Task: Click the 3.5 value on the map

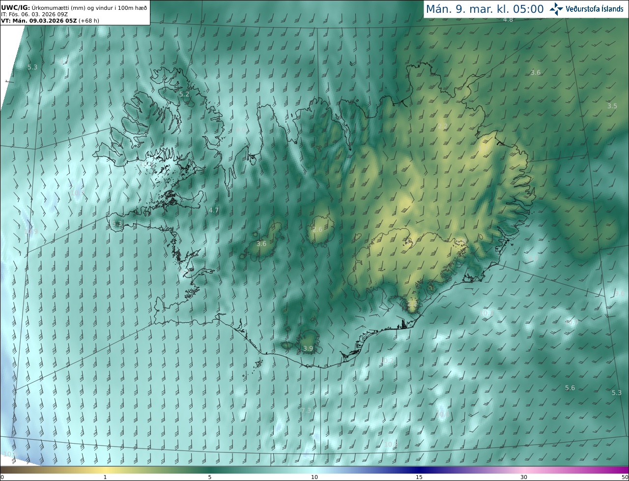Action: pyautogui.click(x=612, y=106)
